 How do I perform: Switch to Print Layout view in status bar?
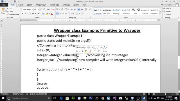click(149, 94)
